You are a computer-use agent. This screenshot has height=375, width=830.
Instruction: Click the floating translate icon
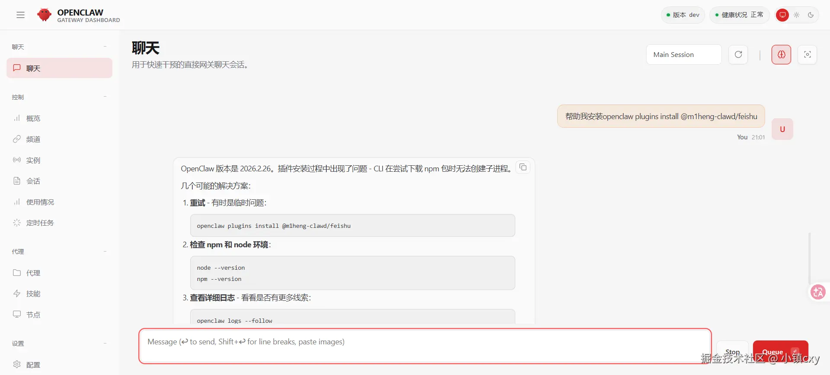point(818,292)
